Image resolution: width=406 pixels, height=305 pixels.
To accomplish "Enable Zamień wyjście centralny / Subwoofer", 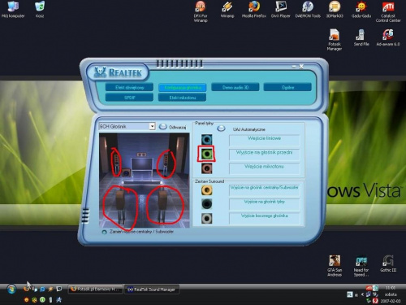I will (104, 232).
